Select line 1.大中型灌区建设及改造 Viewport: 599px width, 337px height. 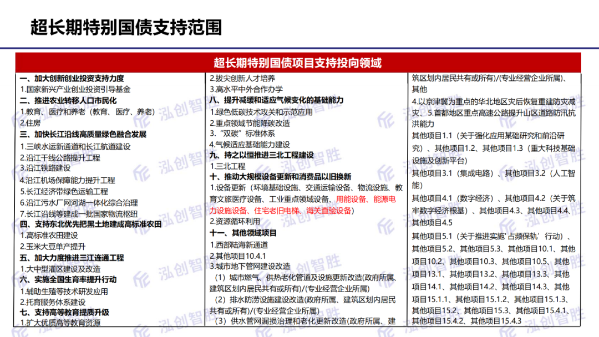[60, 269]
